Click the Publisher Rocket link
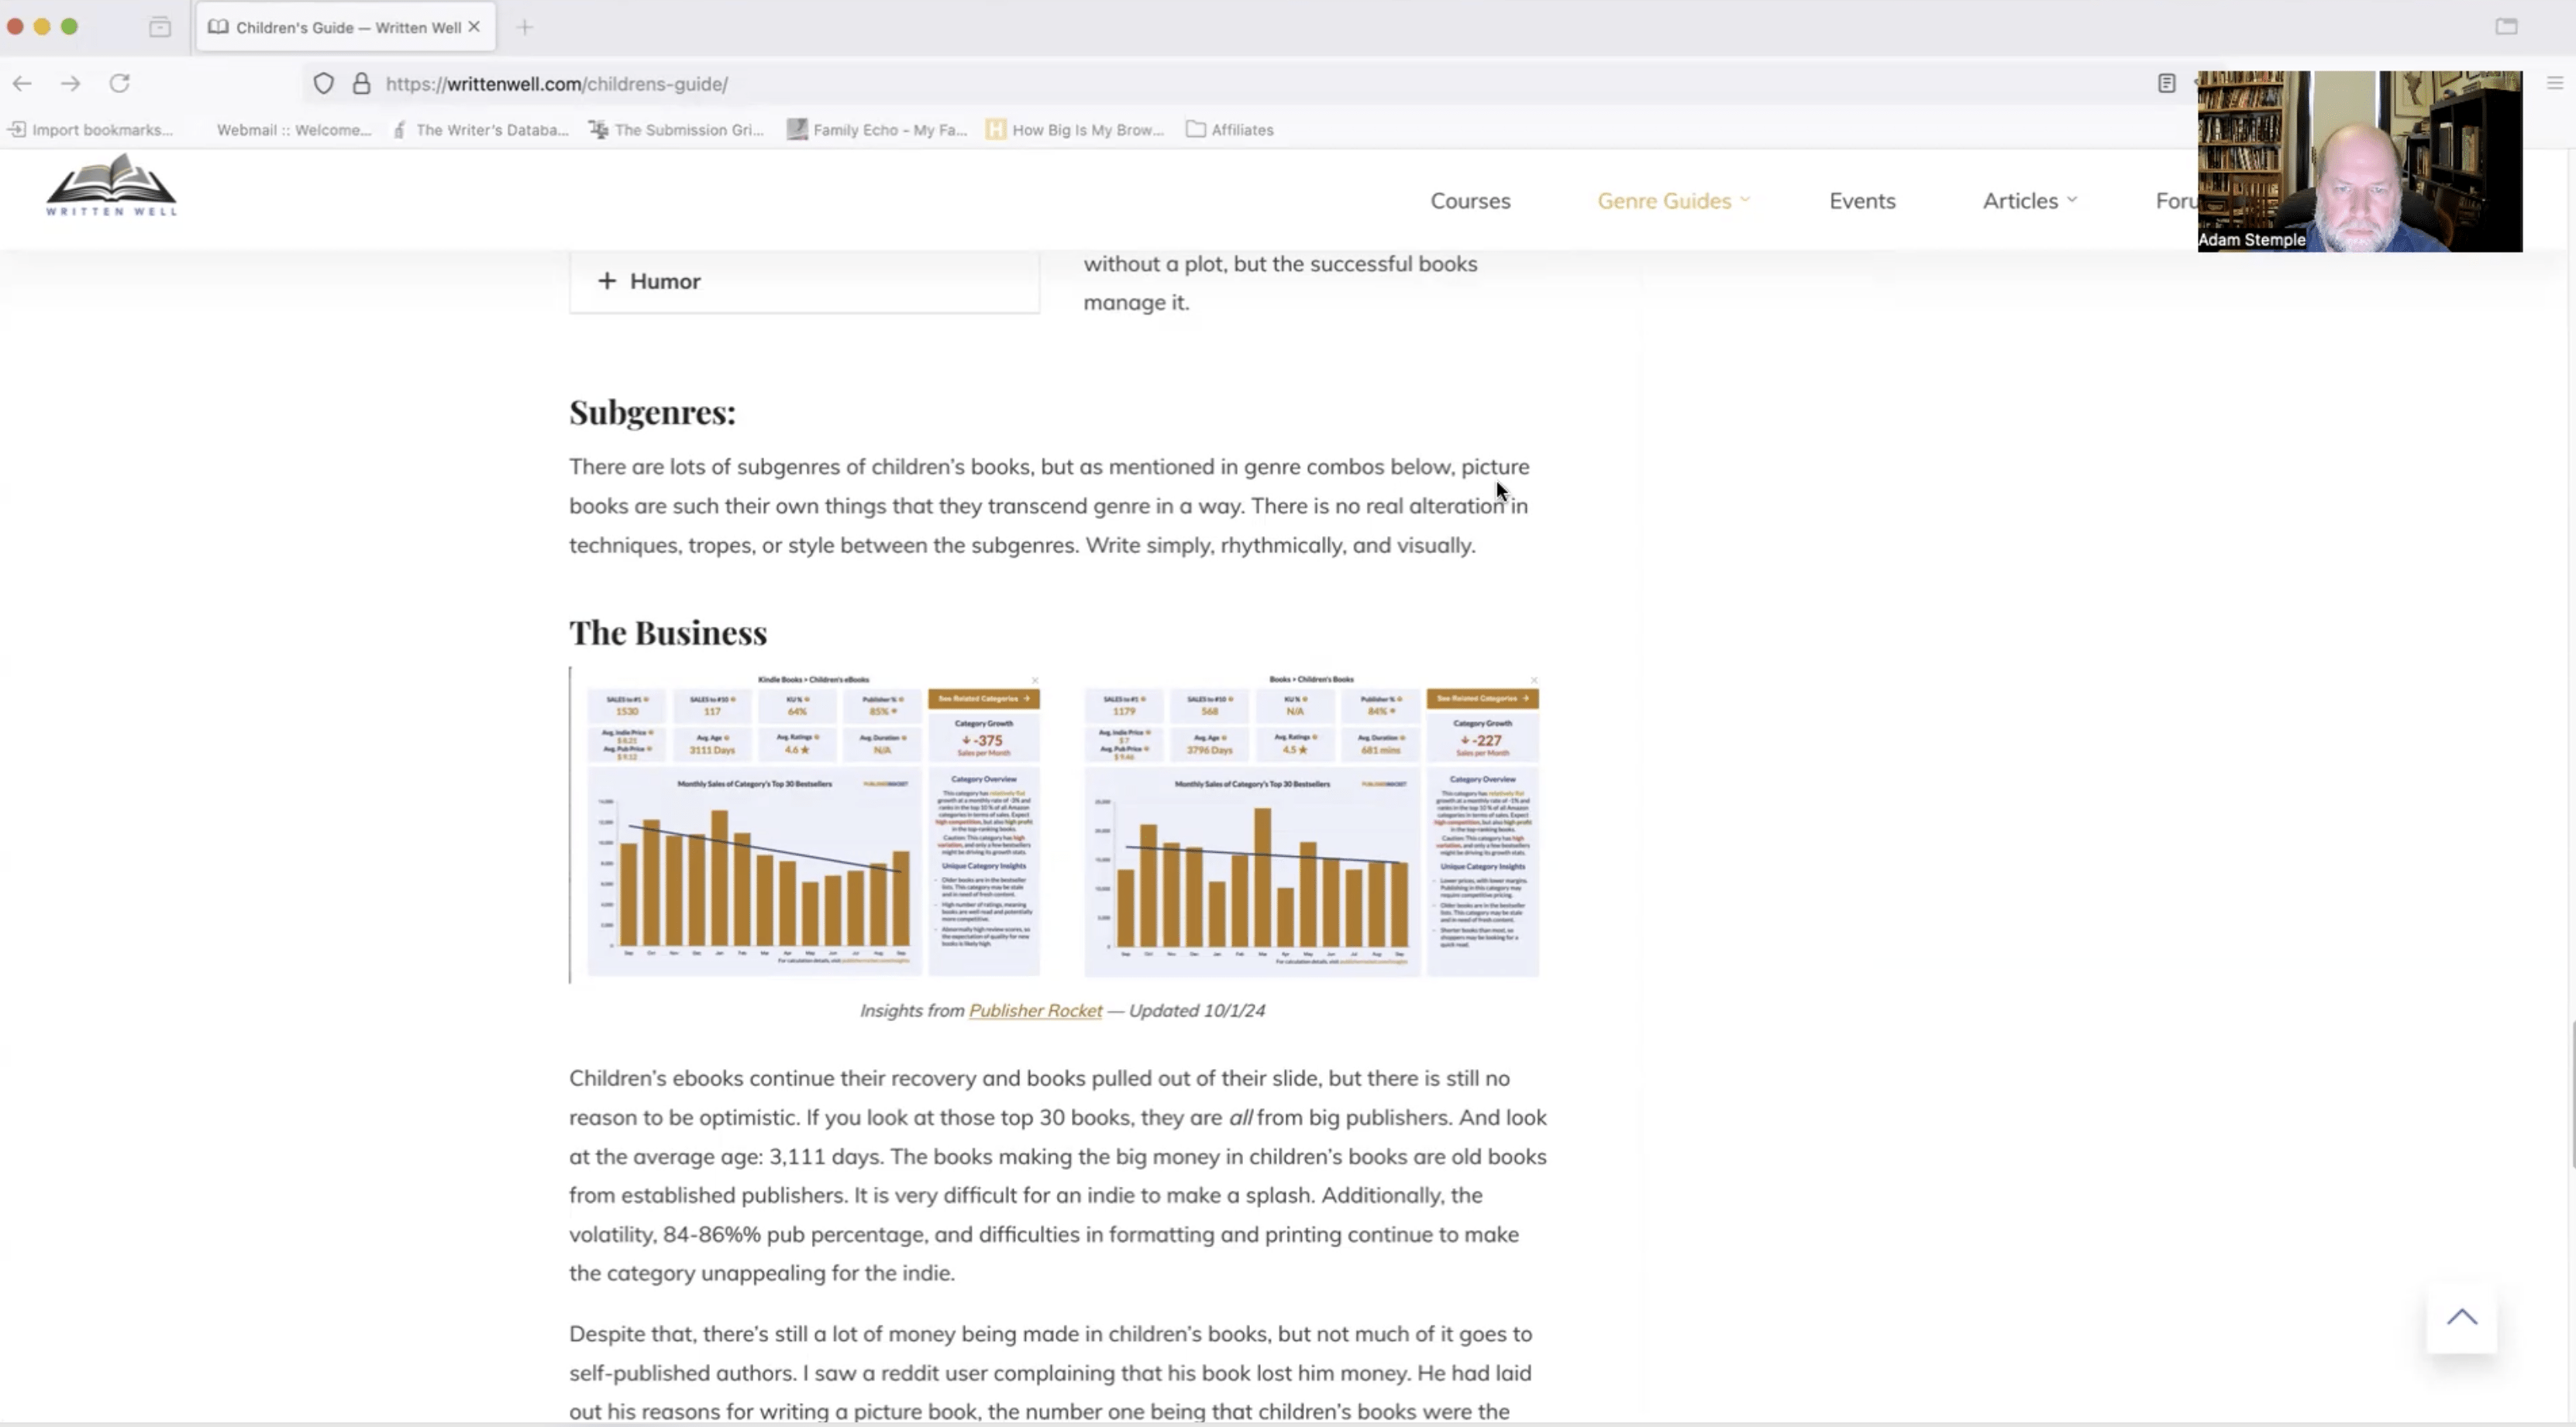Screen dimensions: 2576x1427 coord(1035,1009)
